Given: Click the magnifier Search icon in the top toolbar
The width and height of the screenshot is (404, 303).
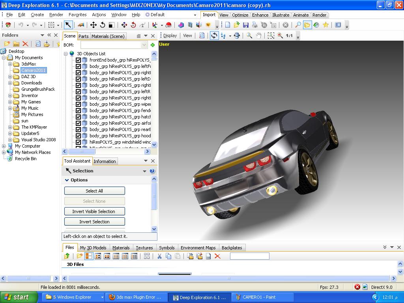Looking at the screenshot, I should point(298,25).
